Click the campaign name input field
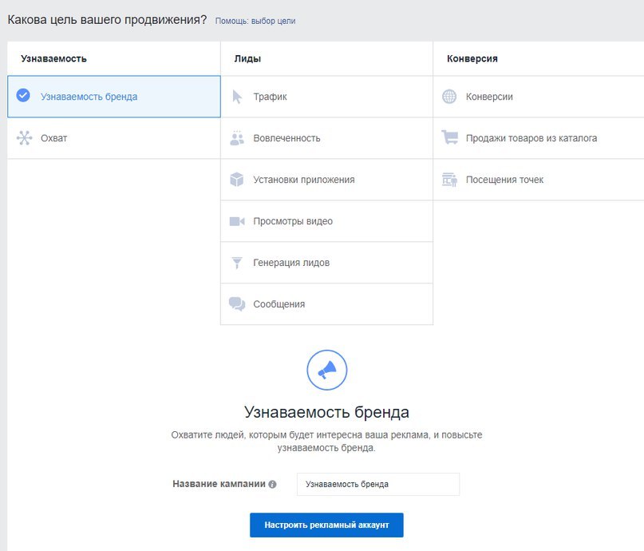The height and width of the screenshot is (551, 644). (x=377, y=484)
